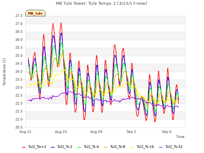The image size is (204, 153).
Task: Click the Tul2_Tw+2 legend label
Action: point(37,147)
